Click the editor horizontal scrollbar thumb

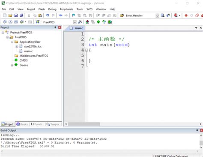(84, 124)
